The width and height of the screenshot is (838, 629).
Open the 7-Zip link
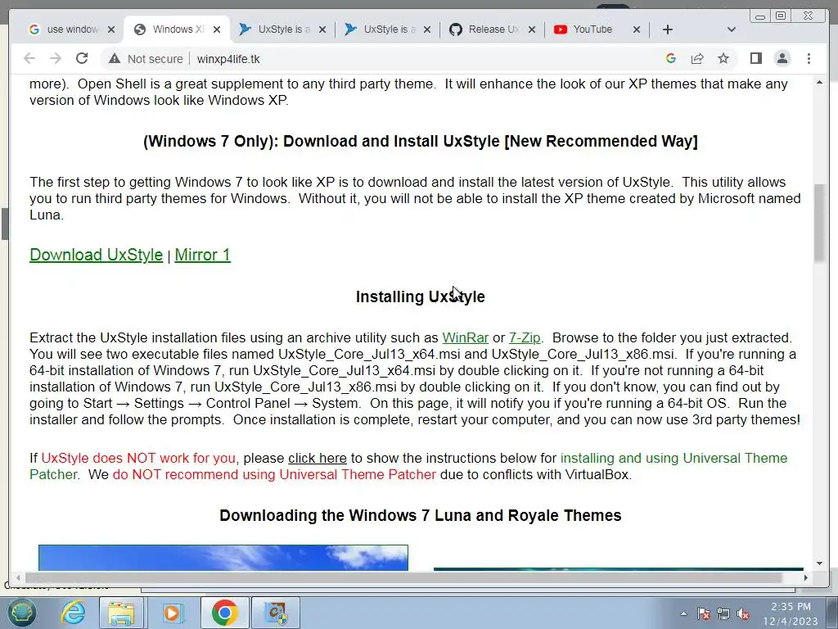[x=525, y=338]
